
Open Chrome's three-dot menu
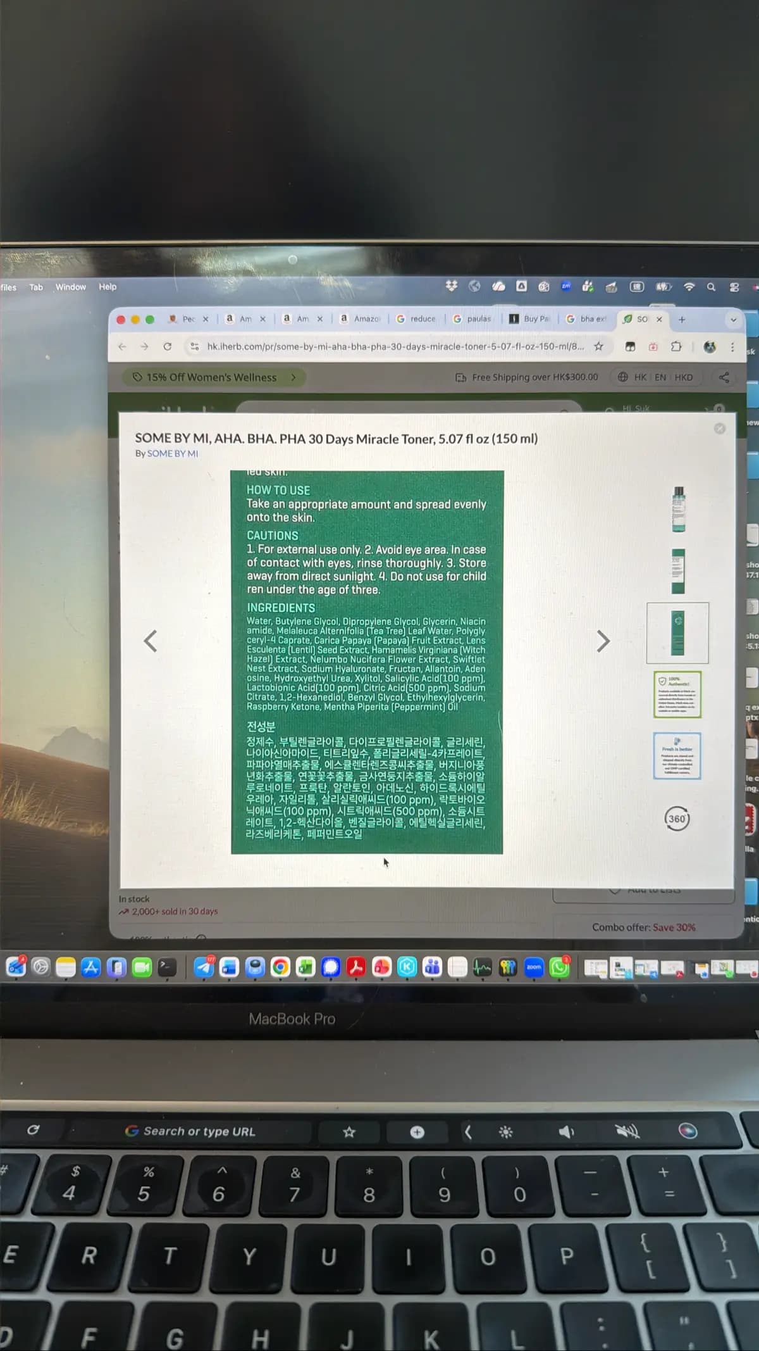coord(732,347)
